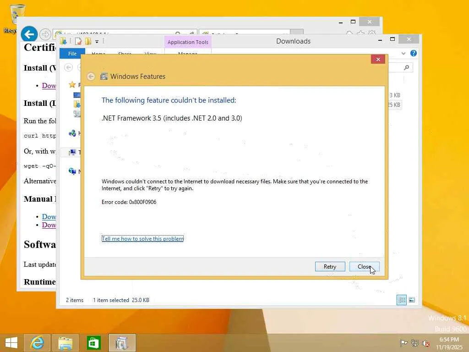The width and height of the screenshot is (469, 352).
Task: Select This PC in the navigation pane
Action: coord(72,152)
